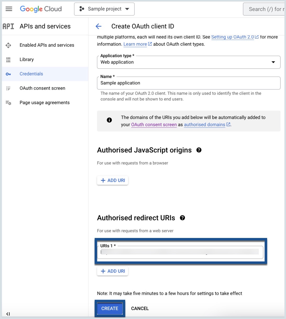Click the Name input field

click(x=189, y=83)
